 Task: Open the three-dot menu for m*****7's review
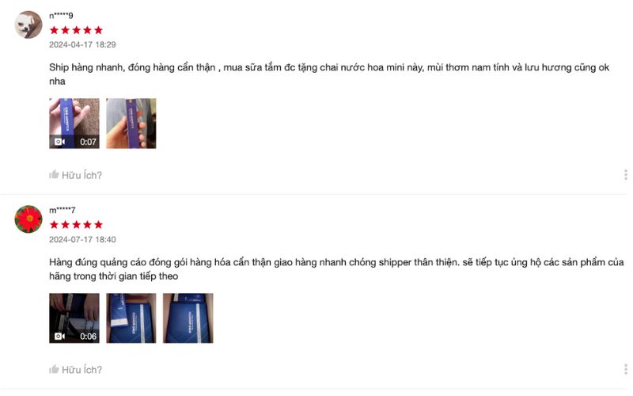(625, 369)
